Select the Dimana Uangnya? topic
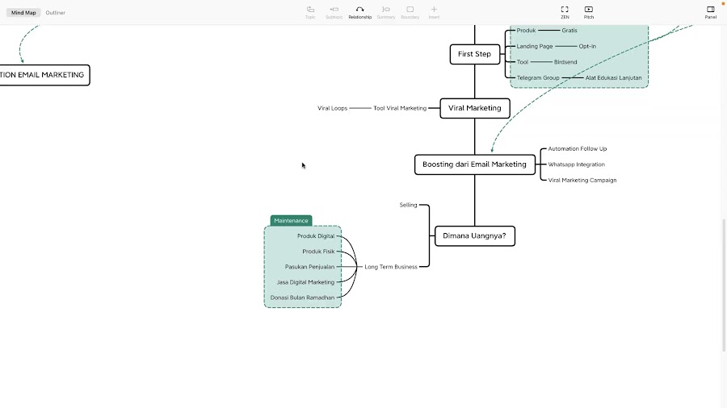Image resolution: width=727 pixels, height=408 pixels. click(x=475, y=236)
